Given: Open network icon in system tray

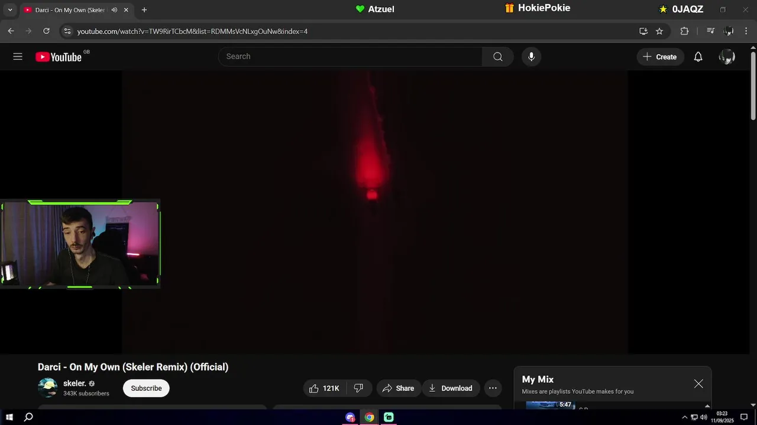Looking at the screenshot, I should 694,417.
